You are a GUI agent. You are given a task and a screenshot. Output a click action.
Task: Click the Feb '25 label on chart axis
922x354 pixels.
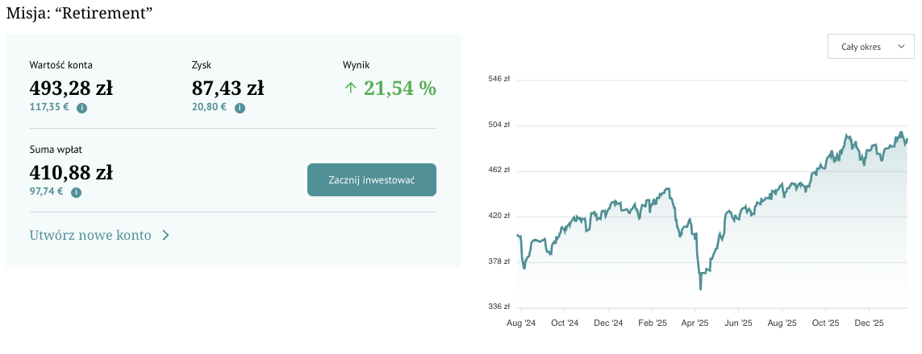point(652,323)
